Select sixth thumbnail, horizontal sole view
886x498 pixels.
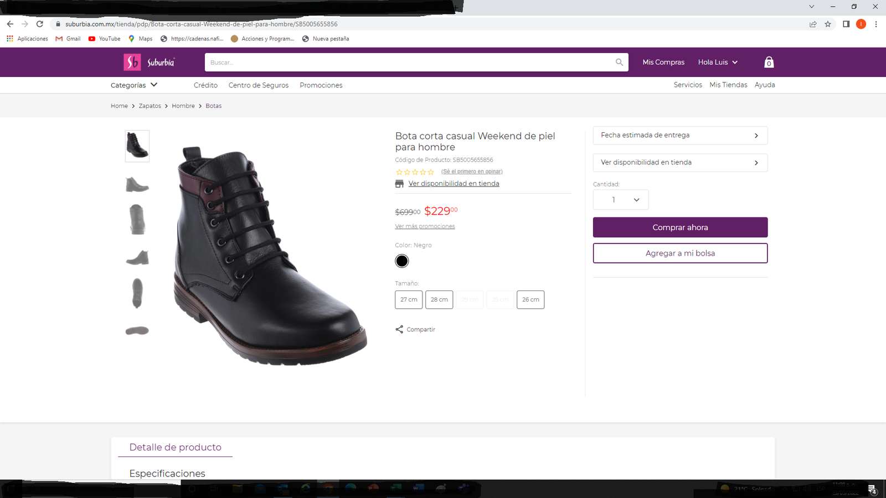point(137,330)
